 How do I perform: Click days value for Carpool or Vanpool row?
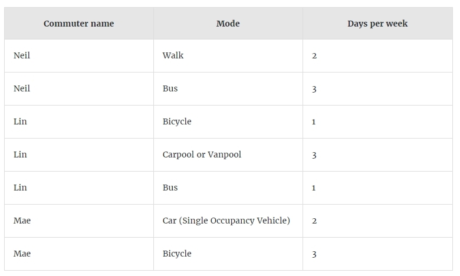tap(377, 155)
